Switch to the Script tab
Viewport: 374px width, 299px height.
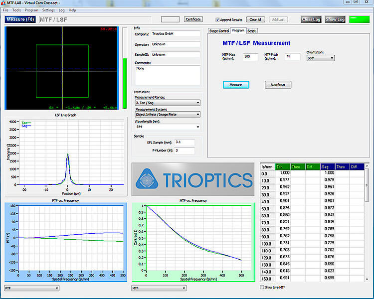252,31
